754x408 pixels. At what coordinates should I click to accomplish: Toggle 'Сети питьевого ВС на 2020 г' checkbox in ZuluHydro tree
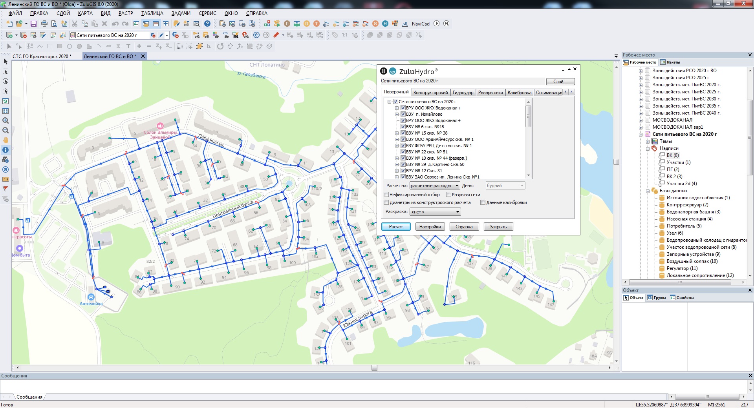pos(395,102)
